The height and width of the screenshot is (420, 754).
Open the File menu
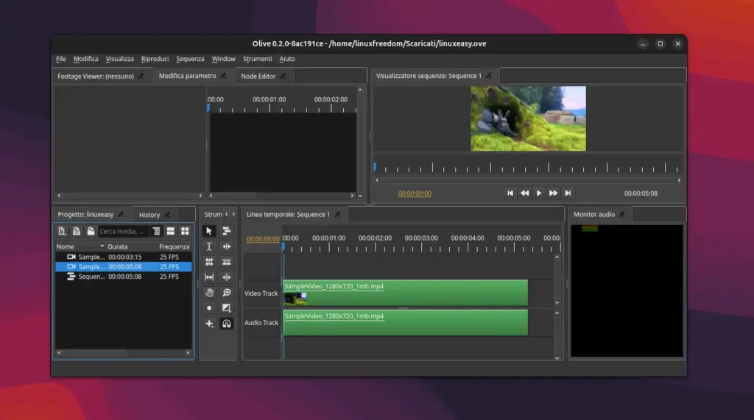coord(61,59)
